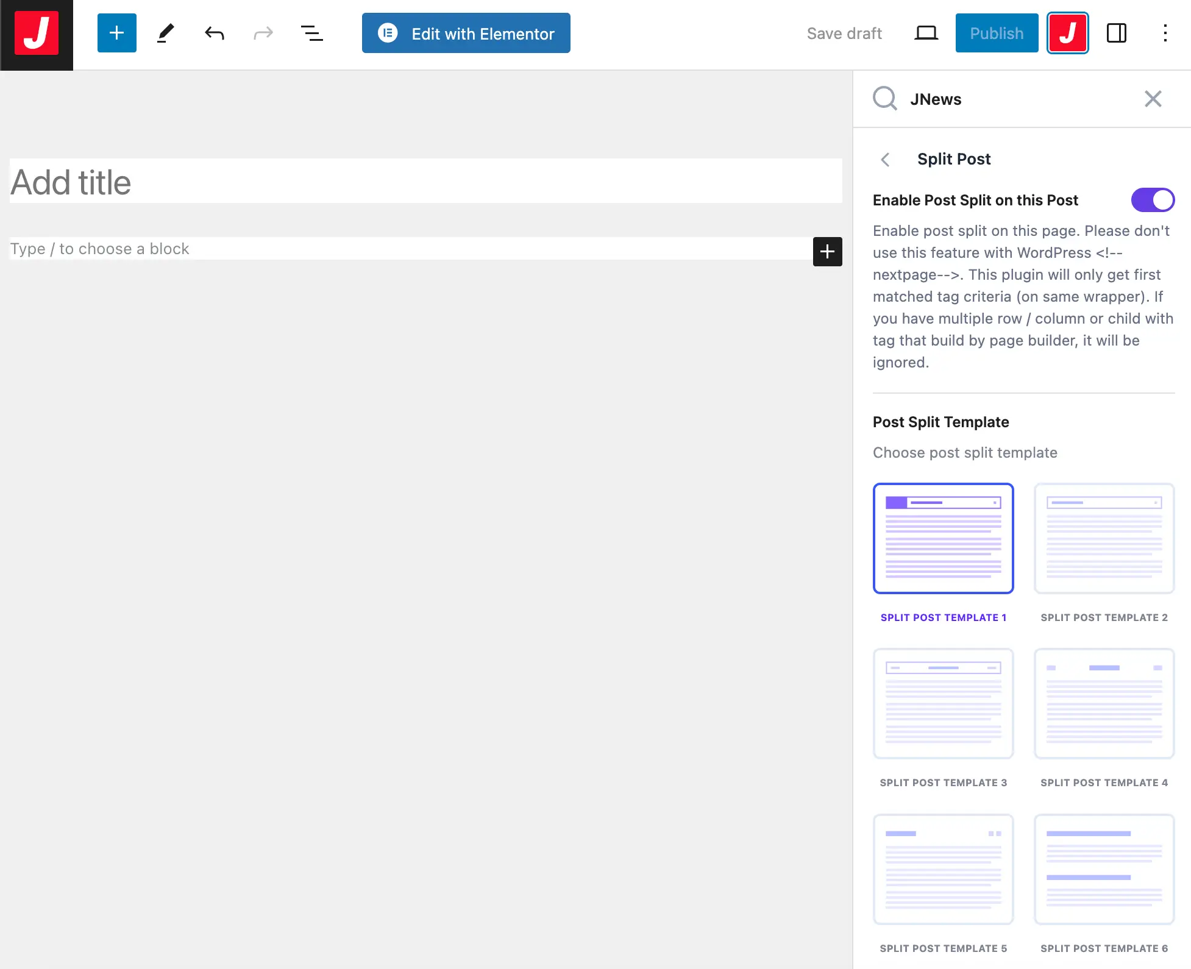
Task: Go back using Split Post chevron
Action: tap(886, 159)
